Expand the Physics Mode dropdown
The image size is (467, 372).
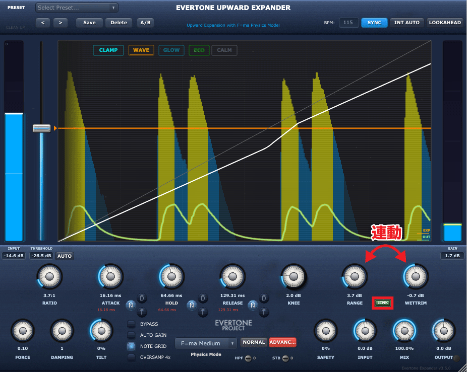tap(206, 343)
